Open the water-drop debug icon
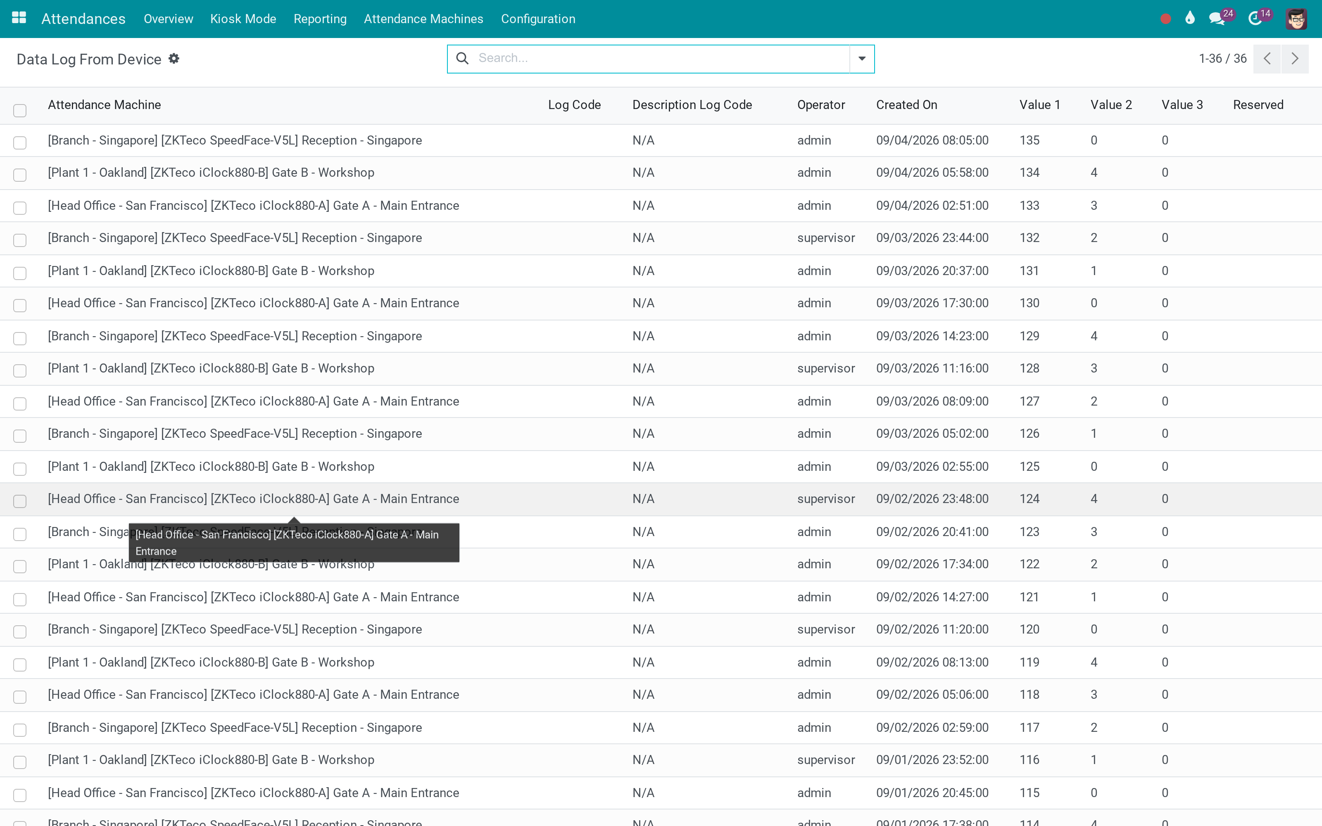 tap(1190, 19)
